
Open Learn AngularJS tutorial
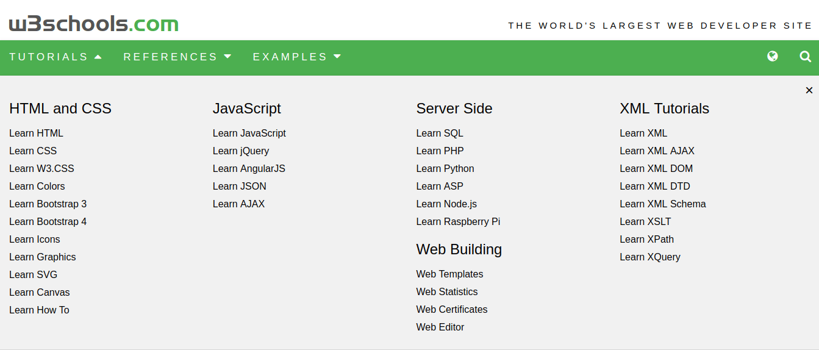[249, 168]
